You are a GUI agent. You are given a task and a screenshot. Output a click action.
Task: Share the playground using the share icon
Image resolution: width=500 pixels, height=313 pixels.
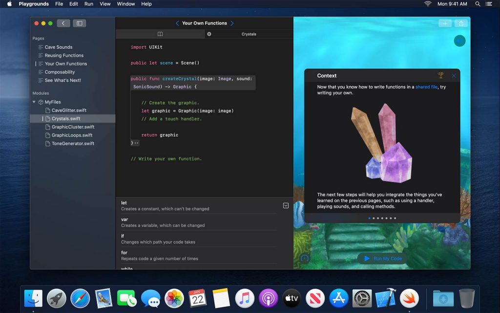click(x=460, y=23)
